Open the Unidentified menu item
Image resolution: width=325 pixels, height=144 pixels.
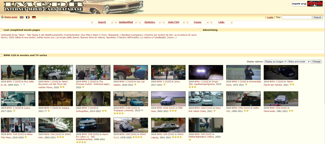point(126,22)
